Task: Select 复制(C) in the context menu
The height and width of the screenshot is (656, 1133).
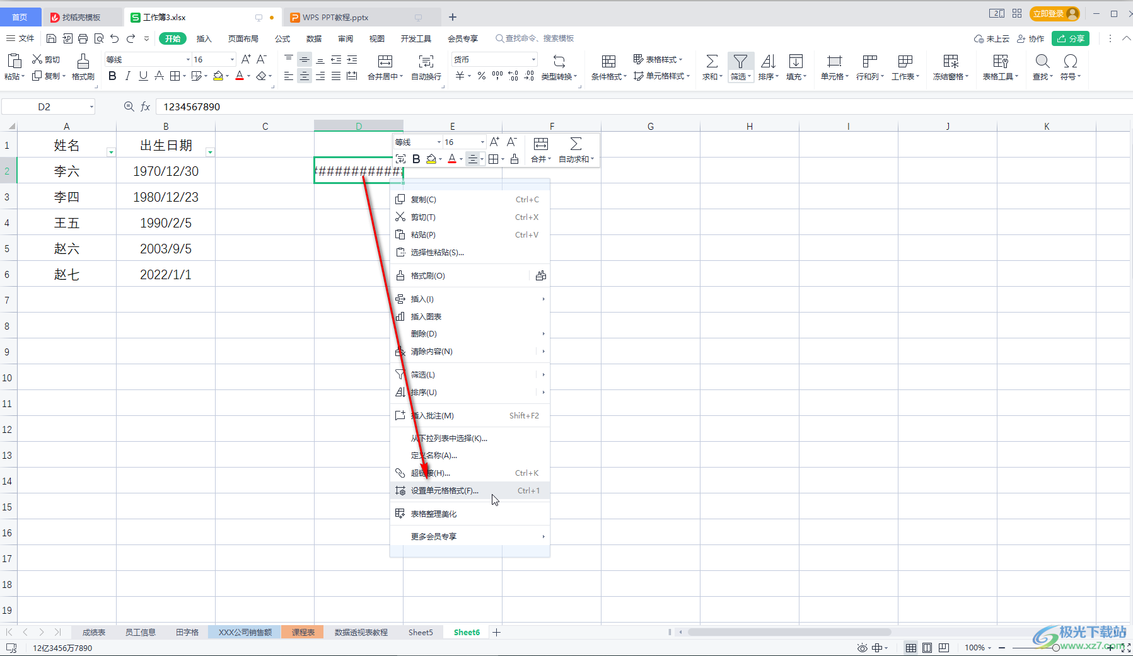Action: point(470,200)
